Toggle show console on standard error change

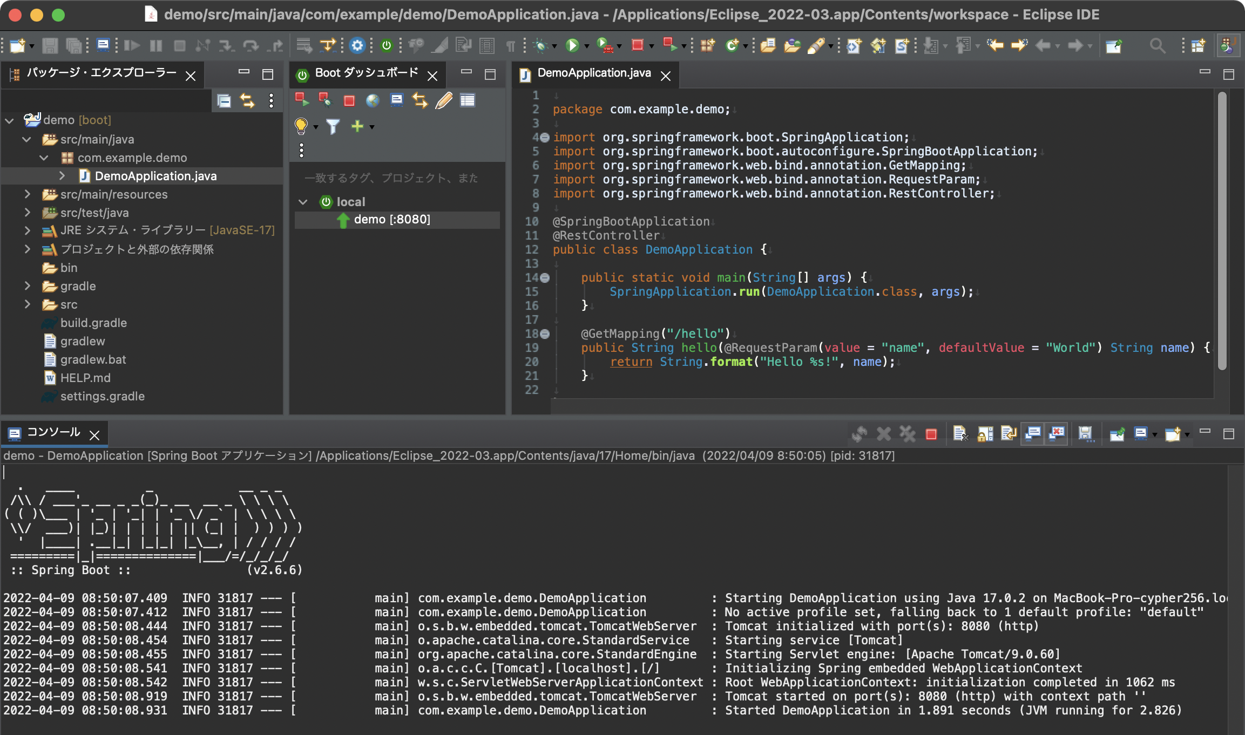click(1057, 433)
